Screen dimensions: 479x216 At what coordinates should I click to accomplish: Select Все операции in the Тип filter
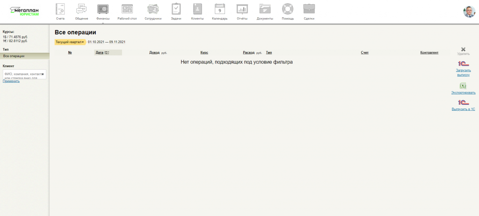[x=14, y=56]
